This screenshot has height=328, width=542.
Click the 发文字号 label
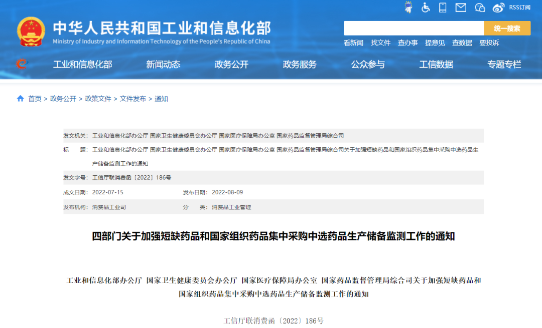pos(76,178)
